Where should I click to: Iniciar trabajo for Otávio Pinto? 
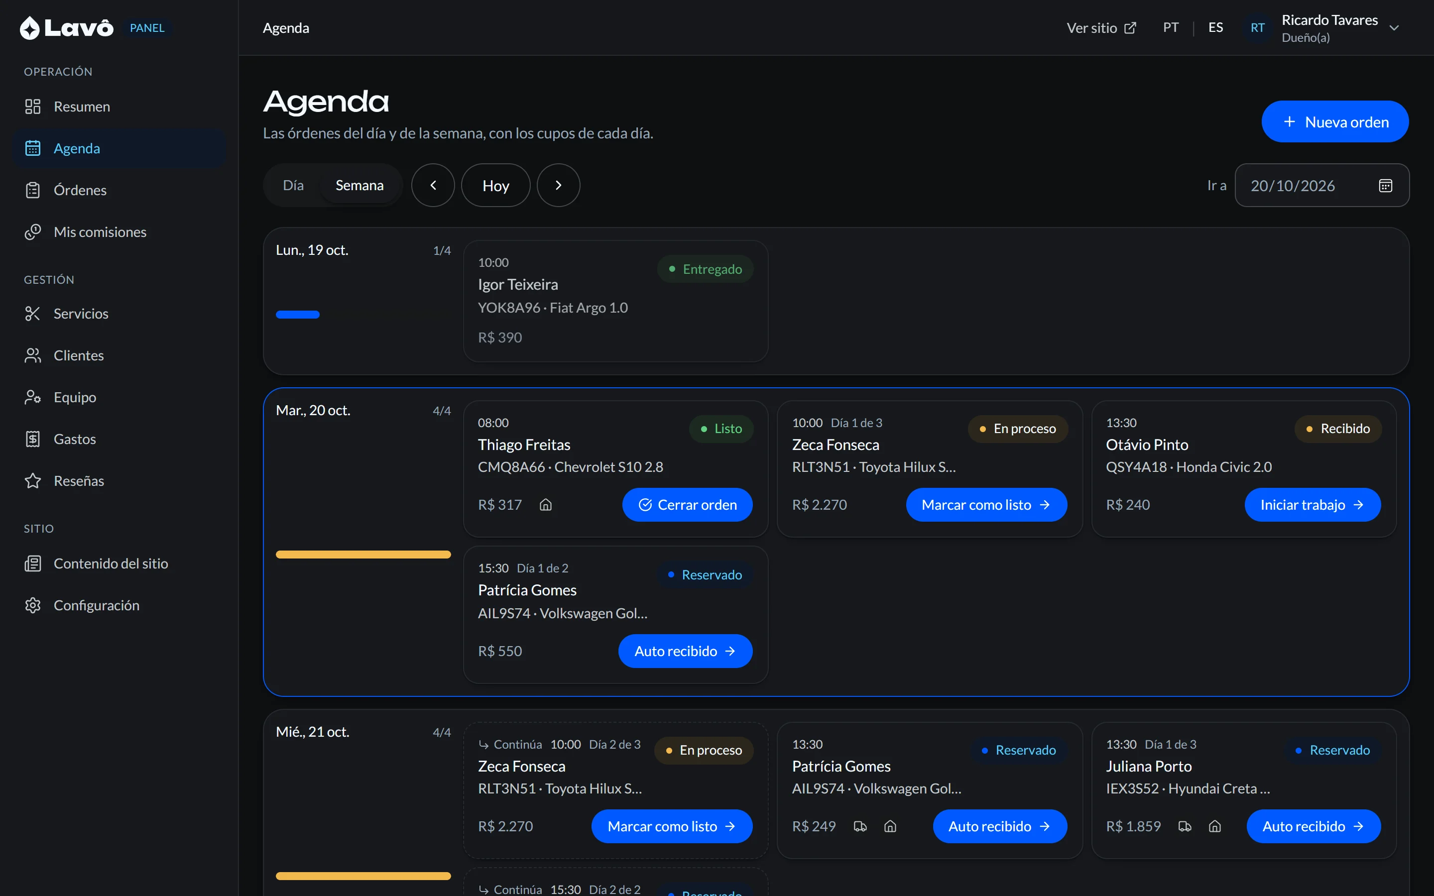click(x=1313, y=505)
